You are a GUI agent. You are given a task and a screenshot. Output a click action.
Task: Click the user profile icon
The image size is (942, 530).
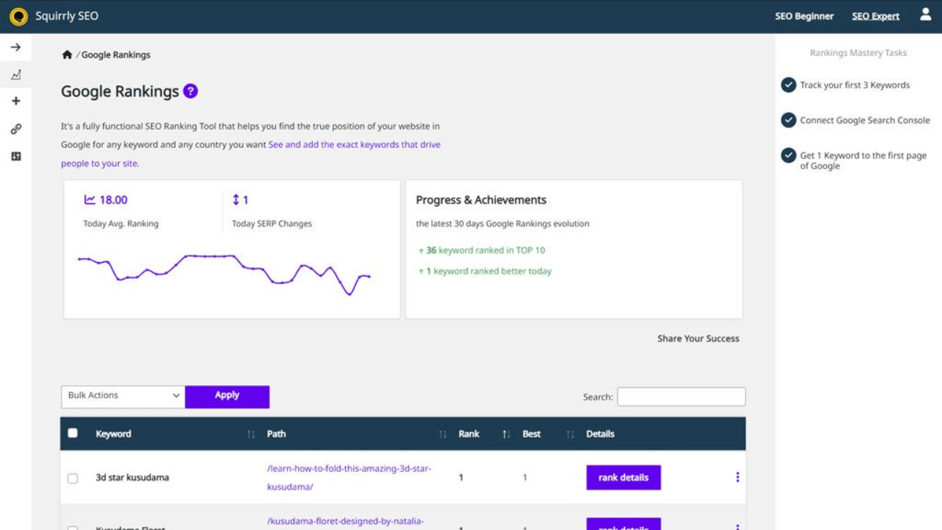(x=926, y=15)
